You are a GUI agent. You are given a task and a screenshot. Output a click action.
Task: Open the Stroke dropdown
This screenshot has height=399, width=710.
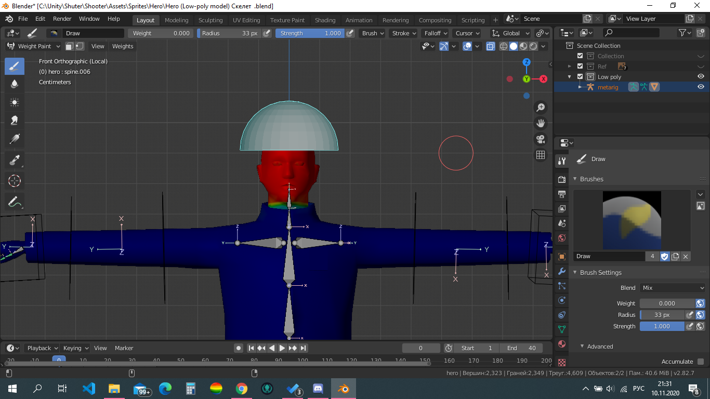point(404,33)
